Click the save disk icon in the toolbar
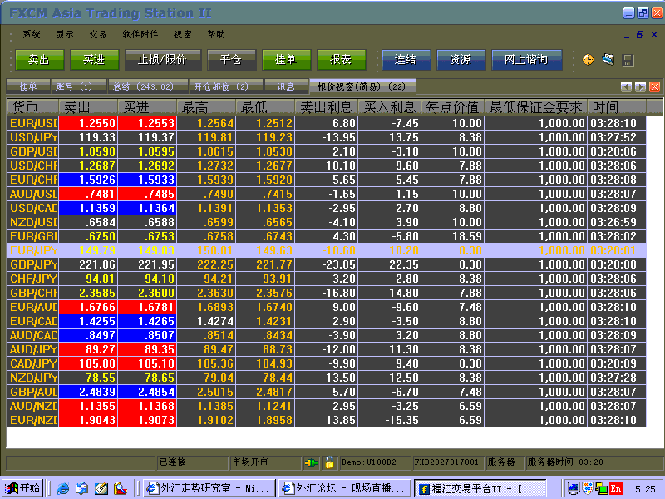 (628, 60)
